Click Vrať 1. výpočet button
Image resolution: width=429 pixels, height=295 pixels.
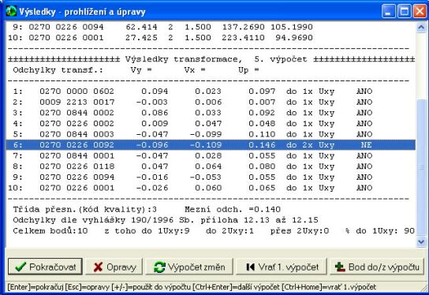pyautogui.click(x=282, y=267)
